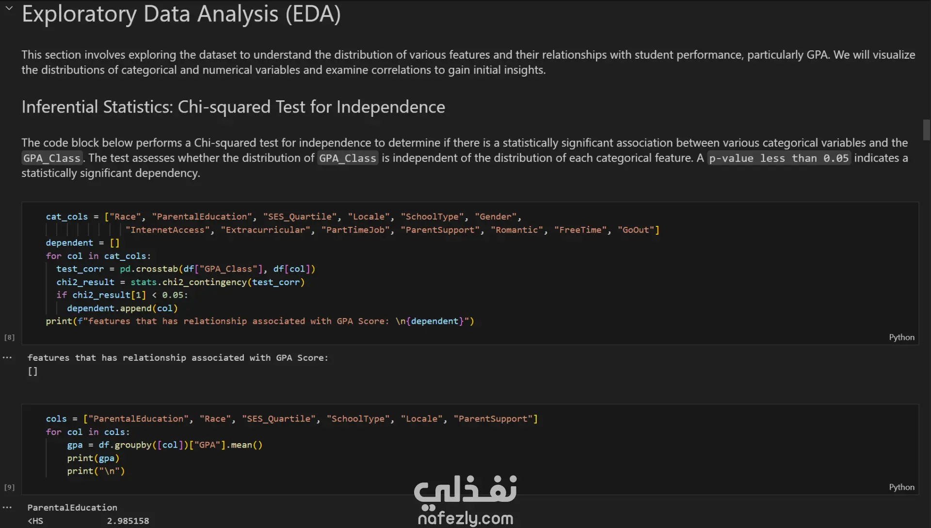Screen dimensions: 931x528
Task: Click the nafezly Arabic logo watermark
Action: click(465, 489)
